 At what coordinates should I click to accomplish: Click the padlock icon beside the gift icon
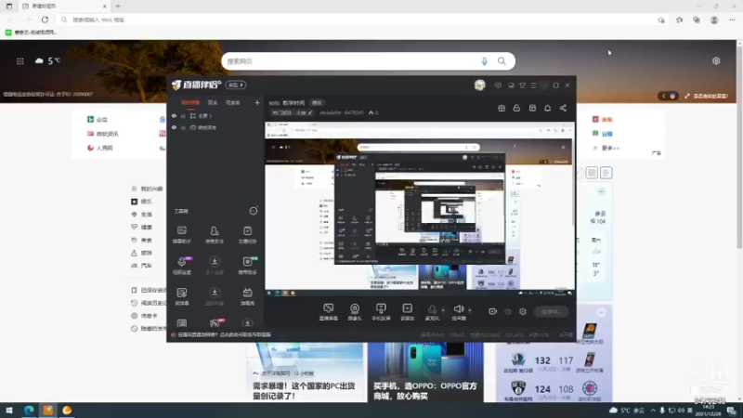516,108
